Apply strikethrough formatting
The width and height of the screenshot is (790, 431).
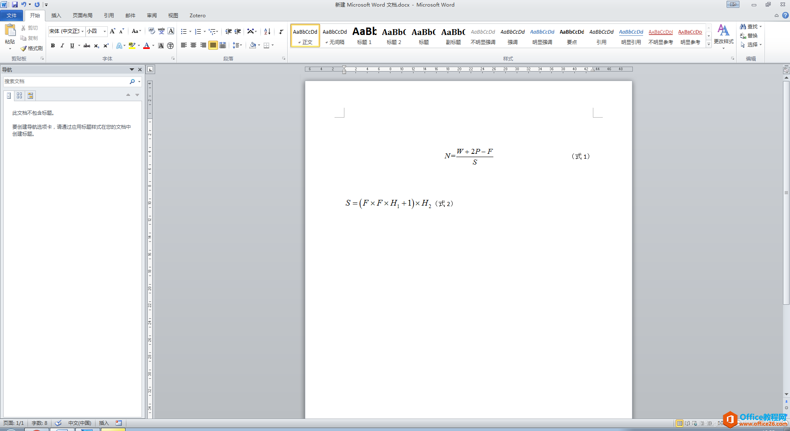click(87, 46)
